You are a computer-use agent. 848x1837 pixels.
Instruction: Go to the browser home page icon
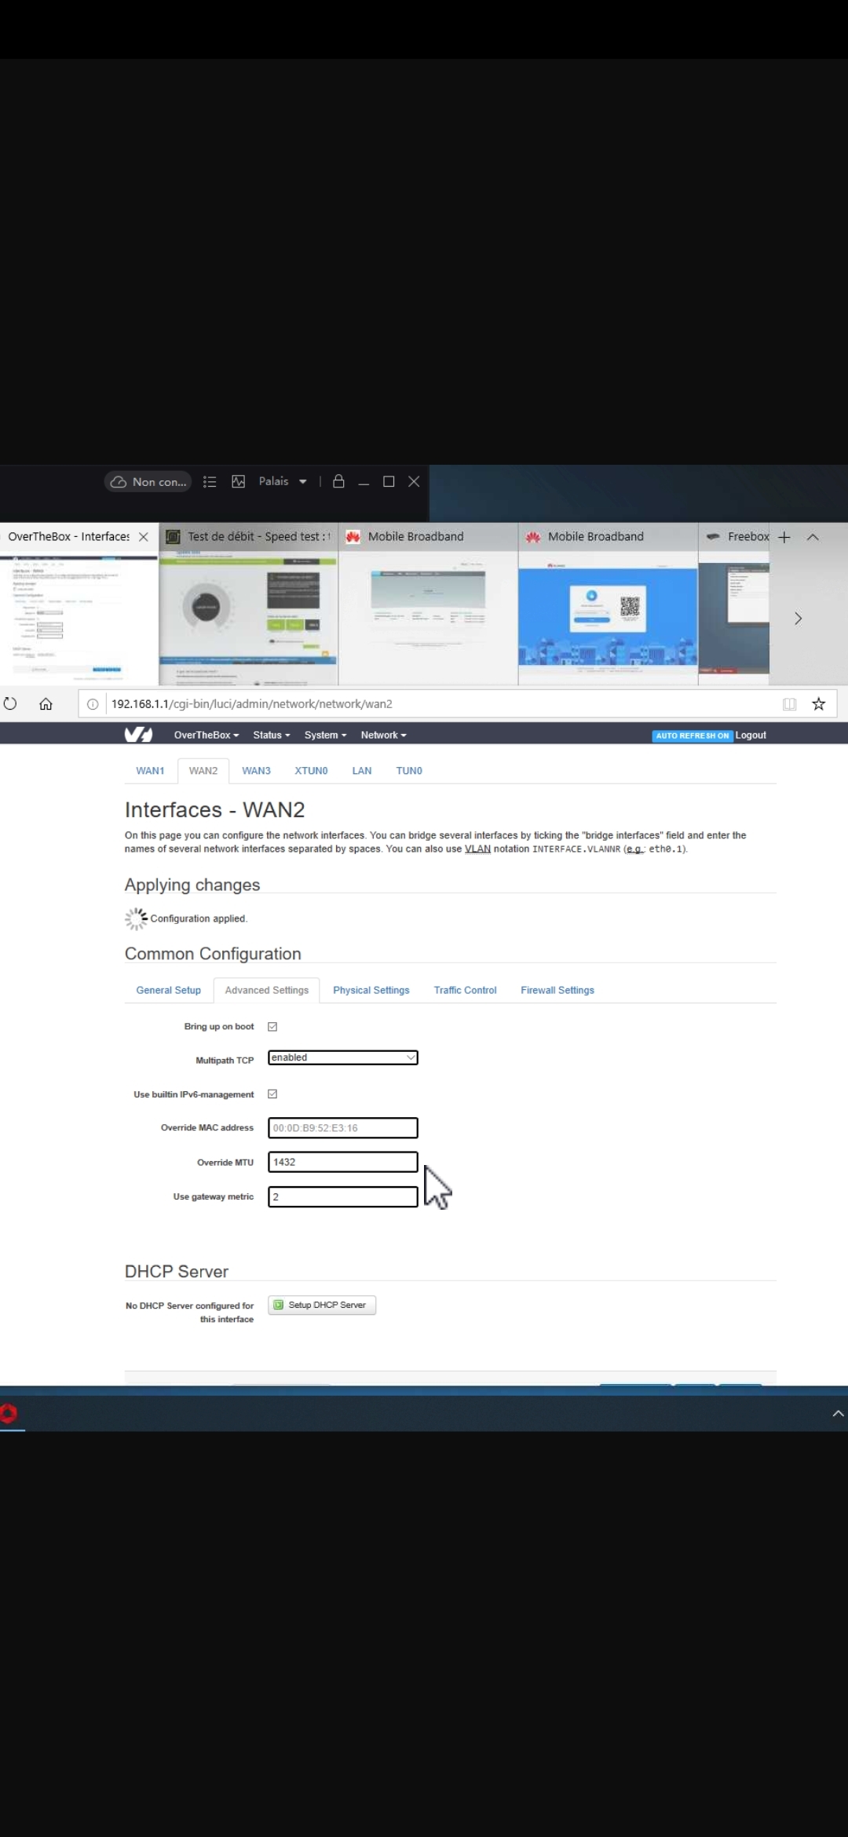(x=46, y=704)
